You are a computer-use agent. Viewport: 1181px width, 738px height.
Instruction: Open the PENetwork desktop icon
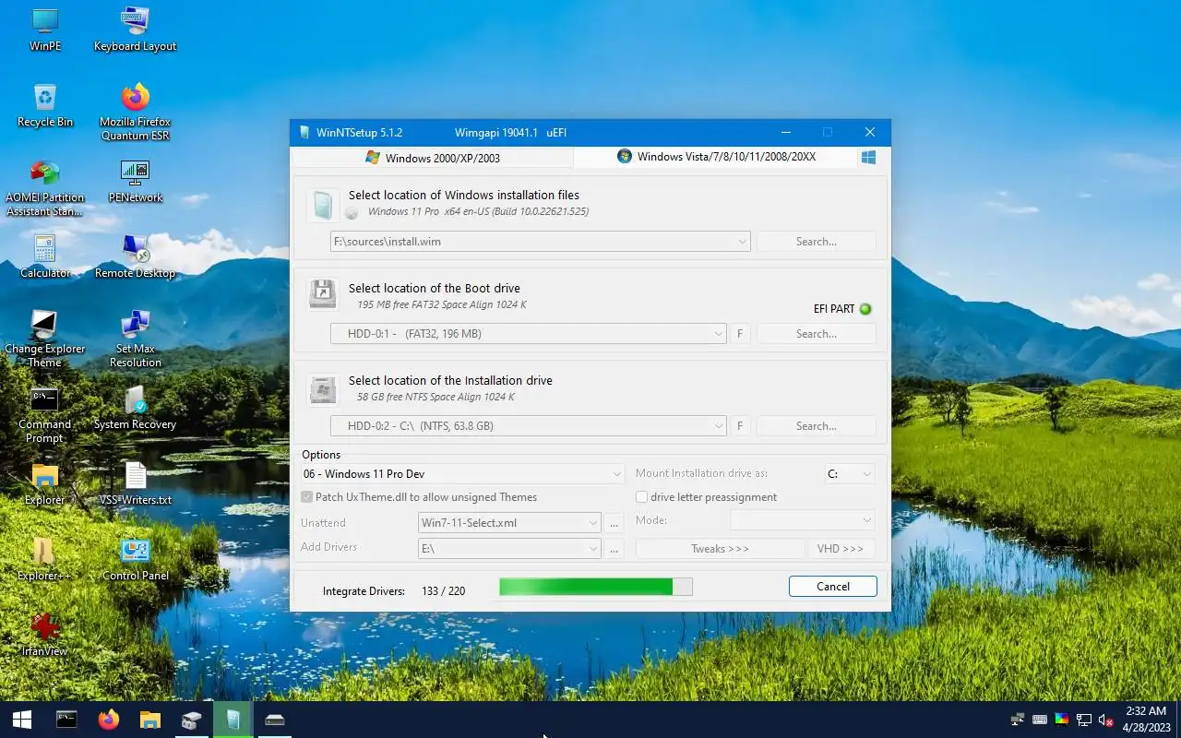[x=135, y=181]
